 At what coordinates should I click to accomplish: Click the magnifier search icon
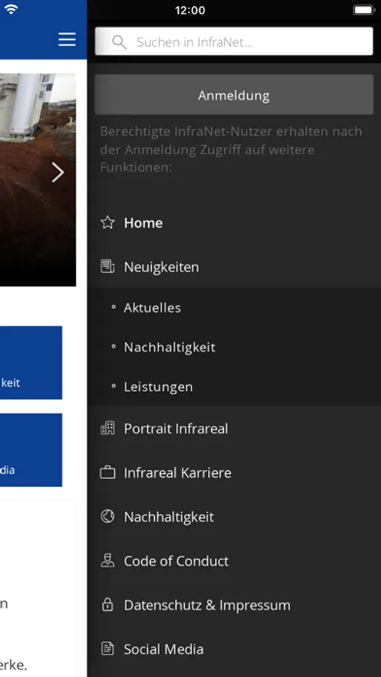(x=119, y=42)
